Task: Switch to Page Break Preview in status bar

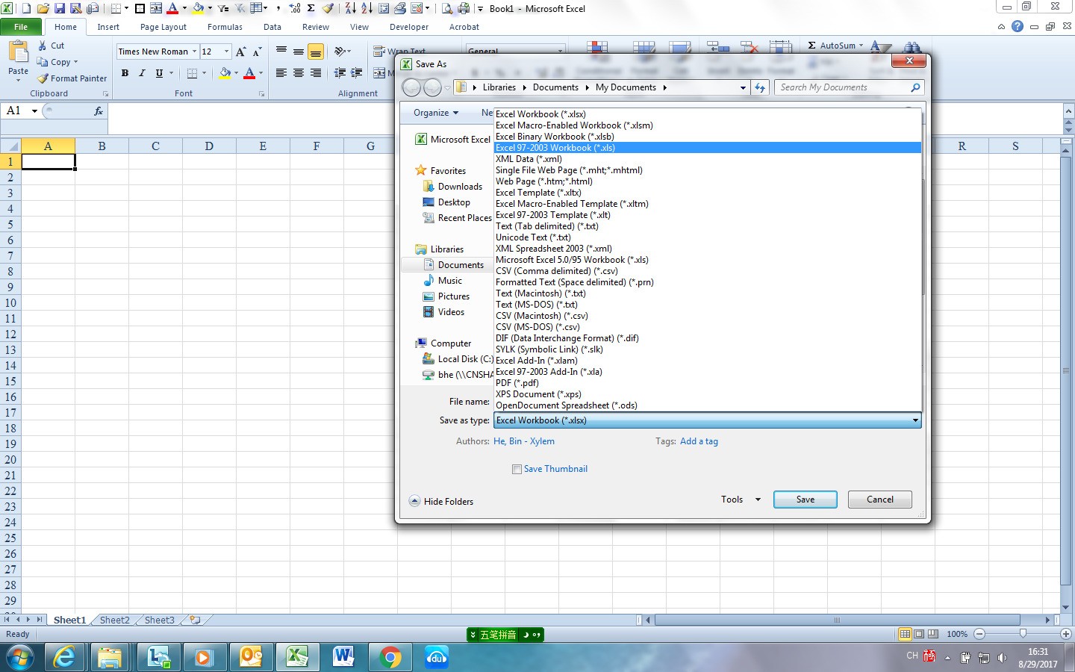Action: 933,634
